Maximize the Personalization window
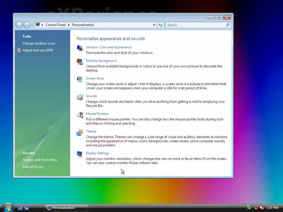283x212 pixels. (219, 17)
